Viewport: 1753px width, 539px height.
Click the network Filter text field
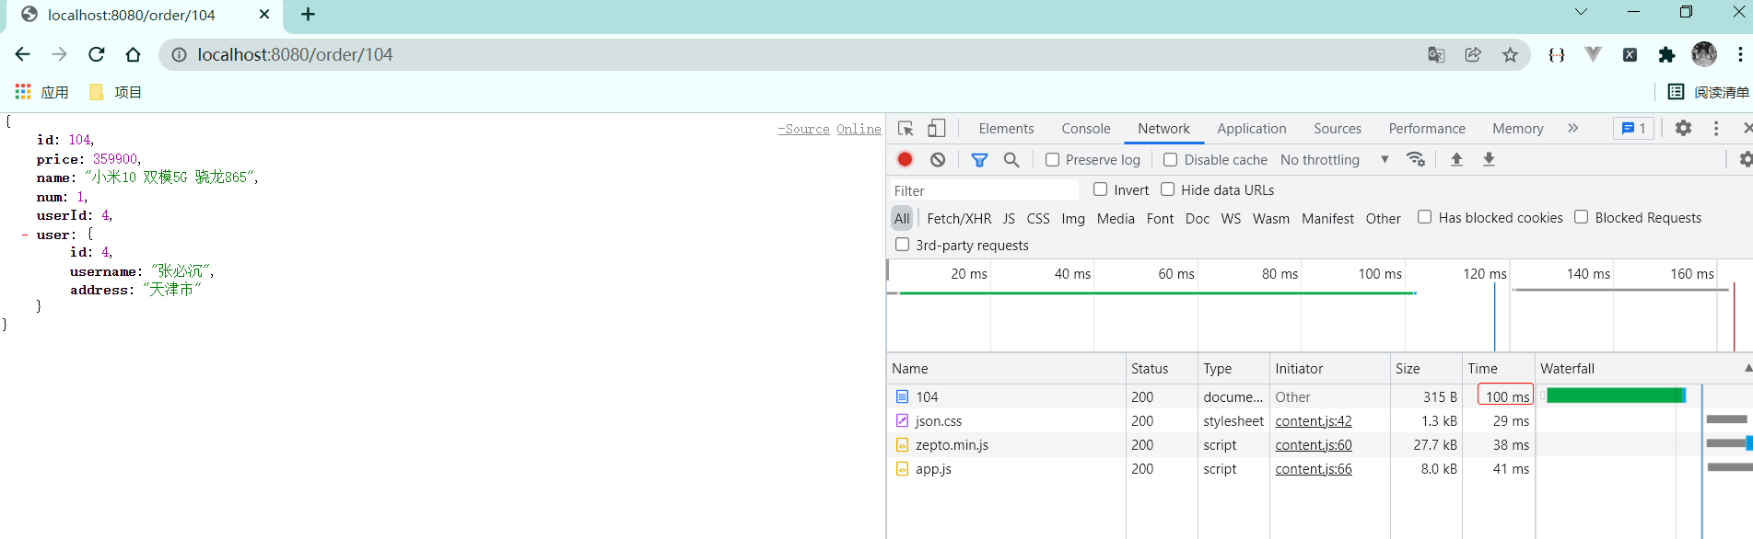pyautogui.click(x=984, y=190)
